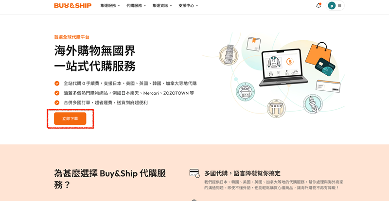Image resolution: width=389 pixels, height=201 pixels.
Task: Click the profile avatar with letter p
Action: (332, 5)
